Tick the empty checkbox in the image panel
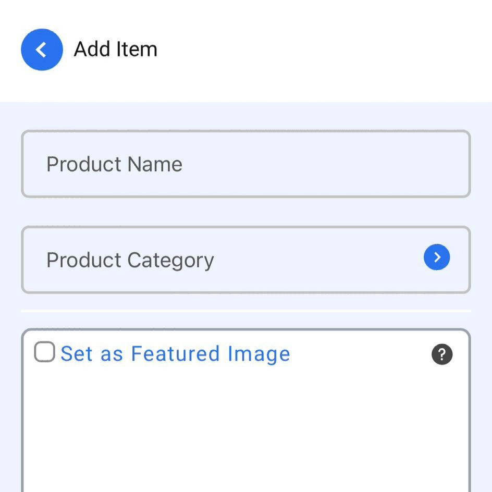The image size is (492, 492). tap(44, 352)
